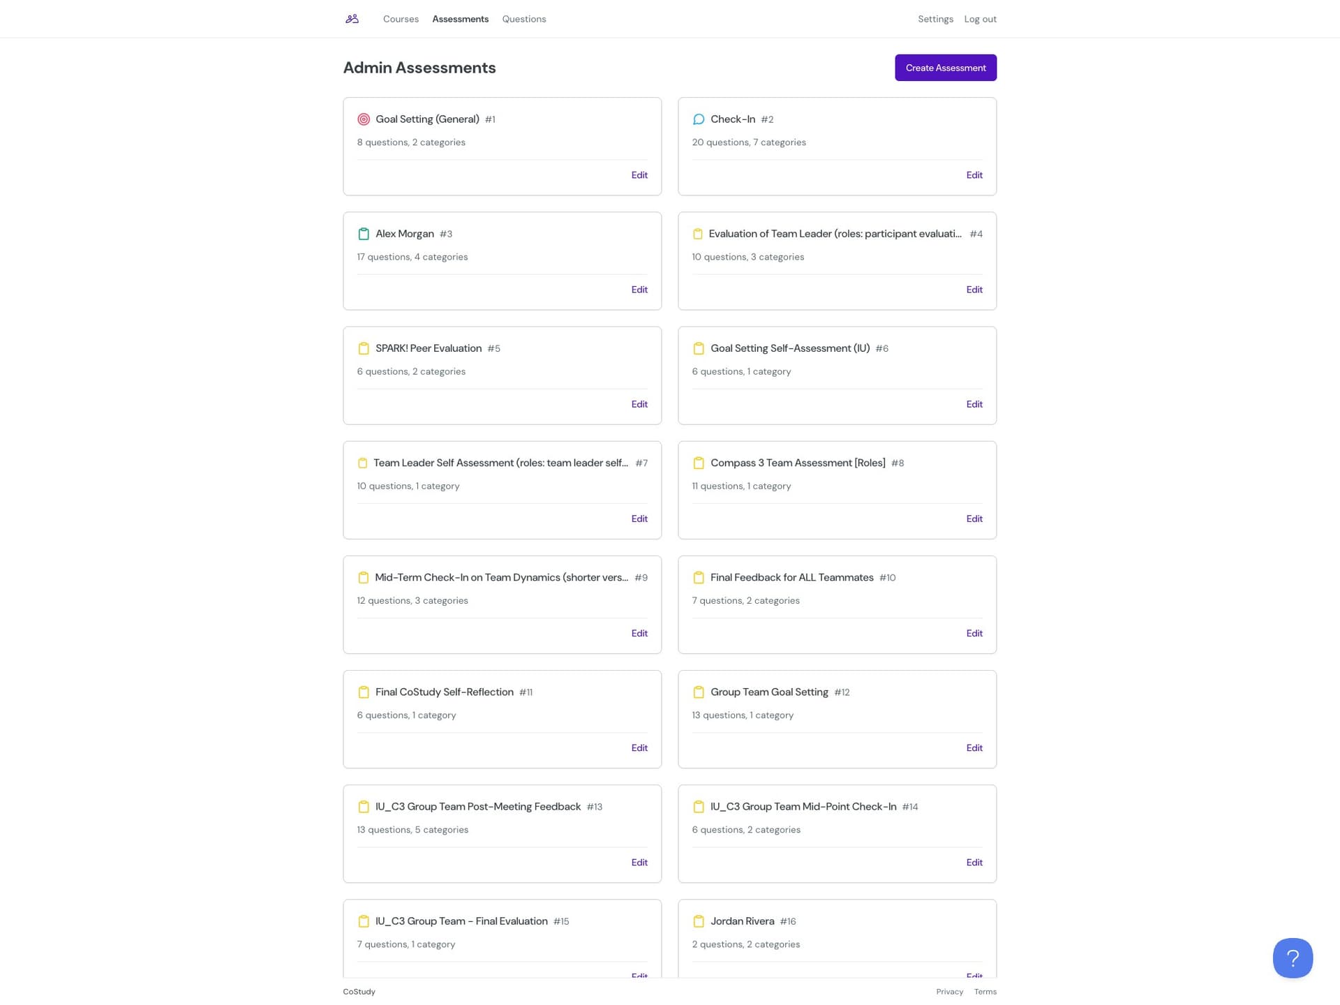Click the clipboard icon on SPARK! Peer Evaluation
The width and height of the screenshot is (1340, 1005).
point(363,348)
